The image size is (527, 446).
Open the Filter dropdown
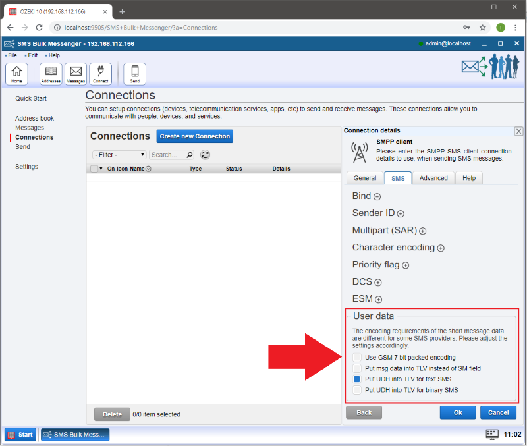pyautogui.click(x=120, y=155)
